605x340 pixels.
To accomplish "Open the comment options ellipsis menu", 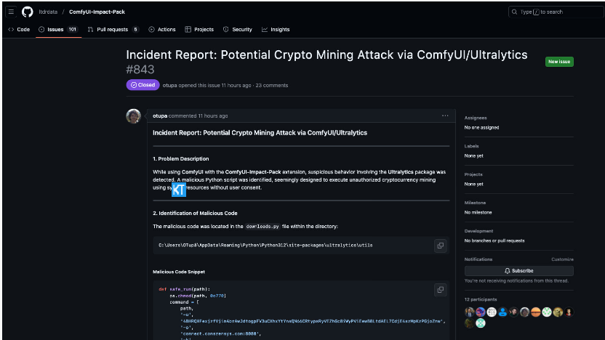I will click(445, 116).
